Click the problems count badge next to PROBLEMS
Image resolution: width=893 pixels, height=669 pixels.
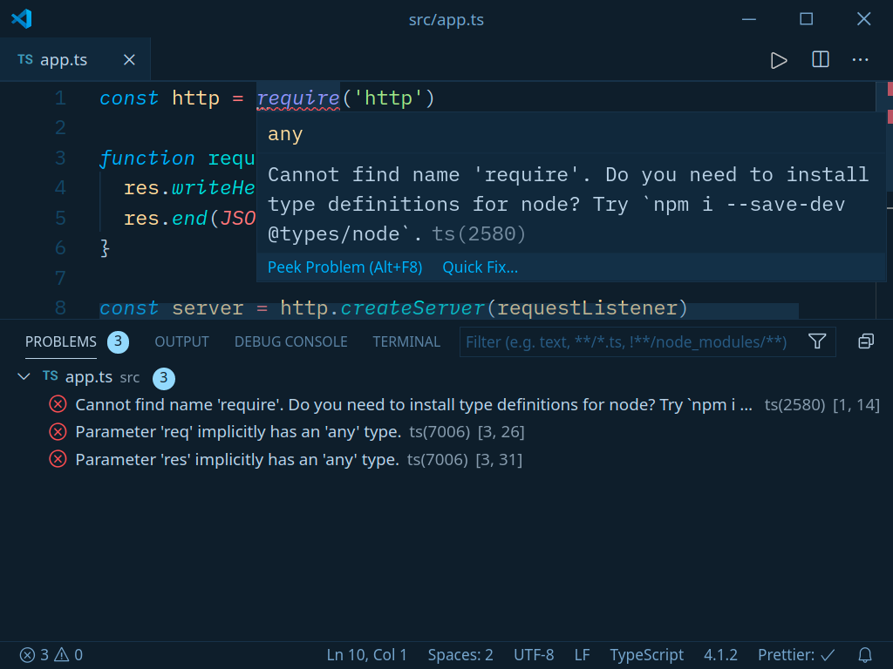(x=118, y=341)
